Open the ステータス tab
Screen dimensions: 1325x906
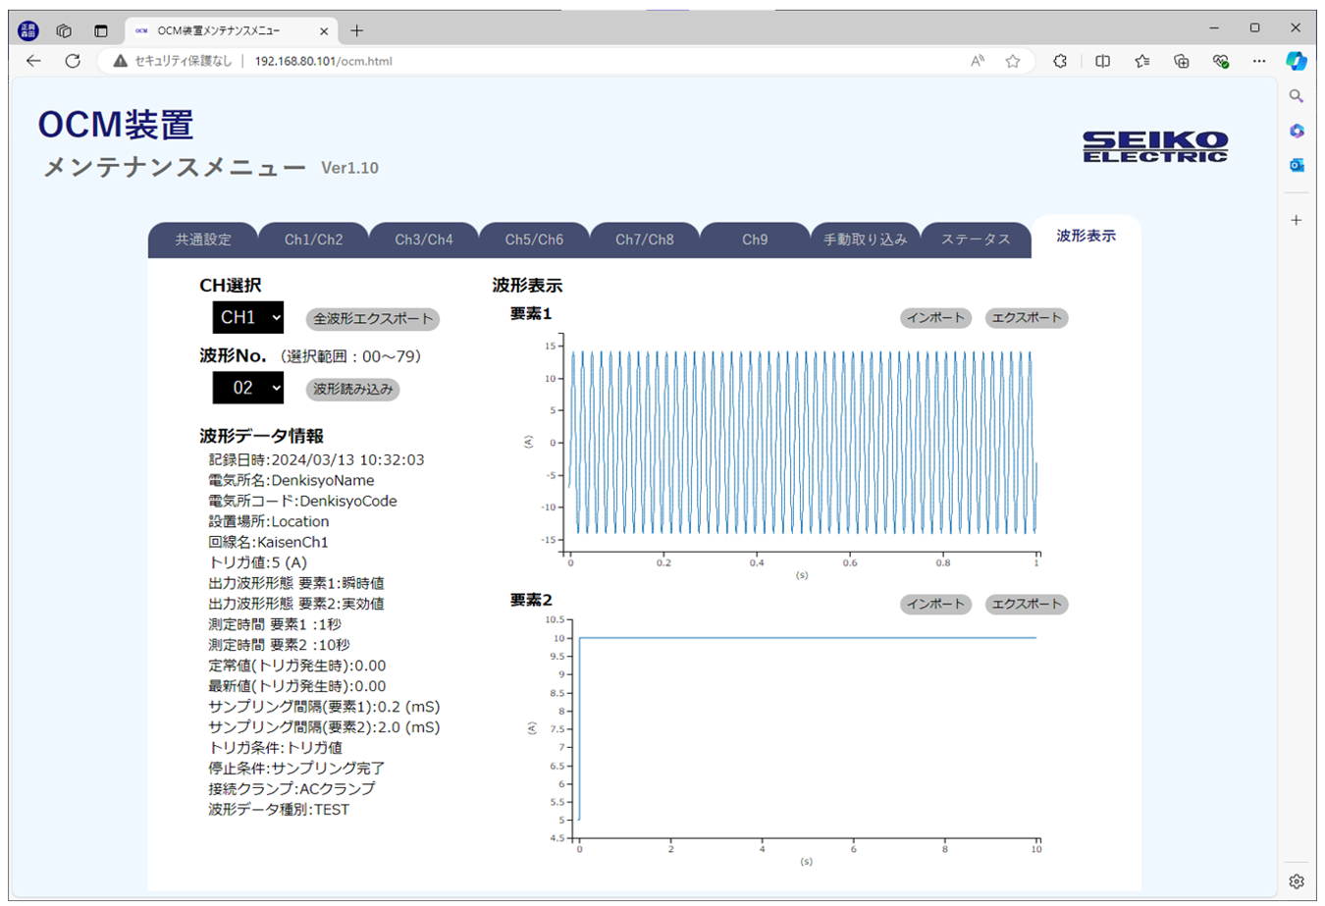[x=976, y=240]
